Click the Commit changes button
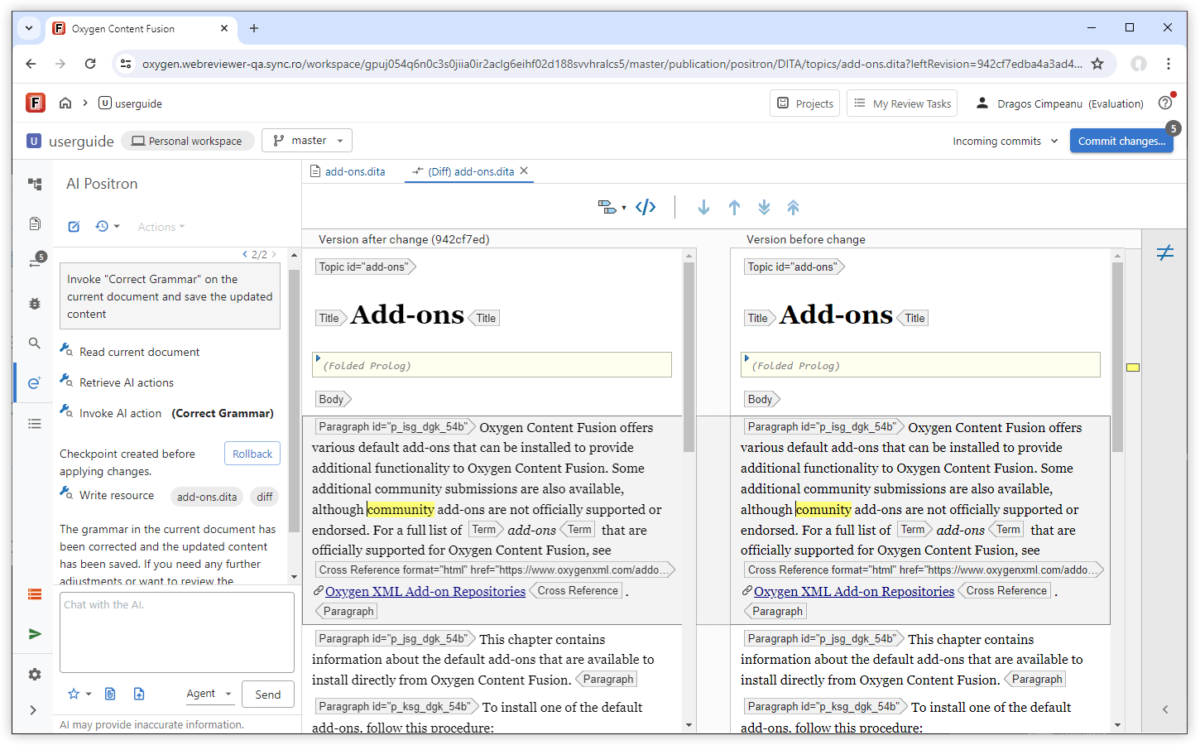The width and height of the screenshot is (1200, 745). click(1121, 141)
